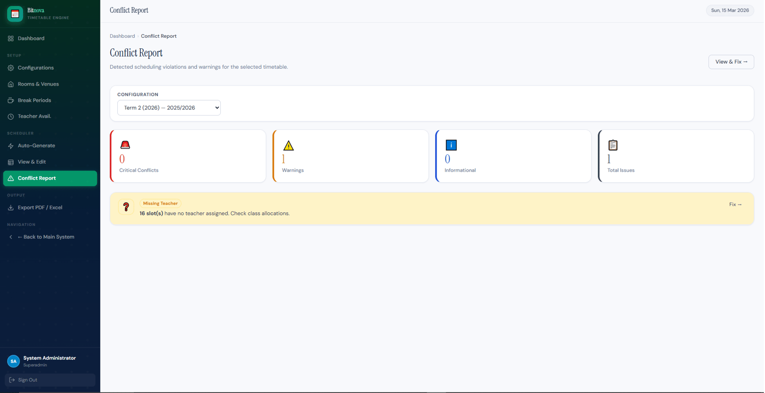
Task: Click the View & Edit table icon
Action: 11,162
